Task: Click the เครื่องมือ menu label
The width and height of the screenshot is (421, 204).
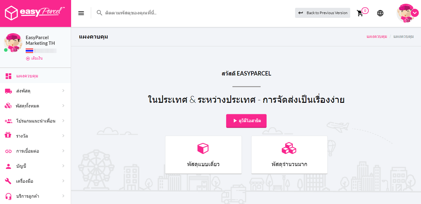Action: 25,181
